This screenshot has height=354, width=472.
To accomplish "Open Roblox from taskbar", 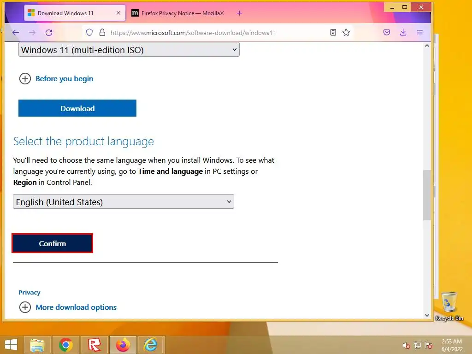I will pyautogui.click(x=94, y=345).
